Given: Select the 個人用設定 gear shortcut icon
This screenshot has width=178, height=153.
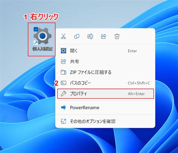Looking at the screenshot, I should [x=42, y=36].
